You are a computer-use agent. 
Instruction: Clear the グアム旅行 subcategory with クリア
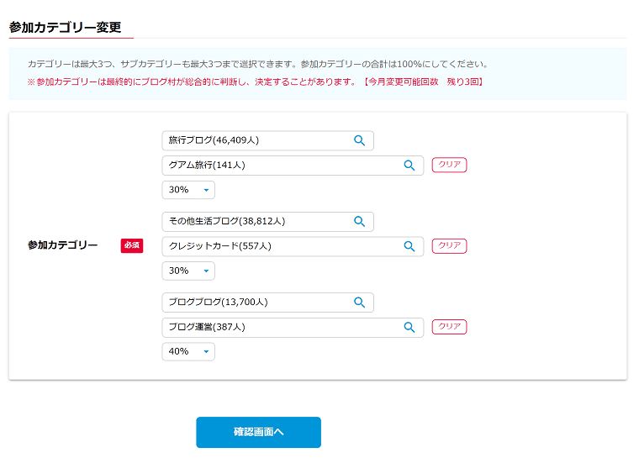tap(449, 165)
